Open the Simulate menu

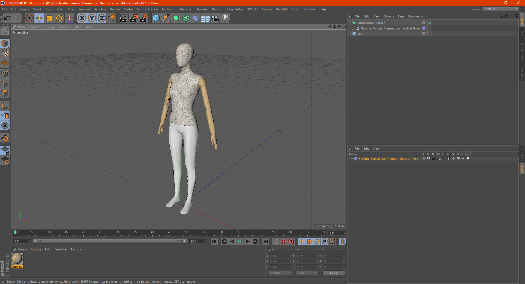pos(100,9)
